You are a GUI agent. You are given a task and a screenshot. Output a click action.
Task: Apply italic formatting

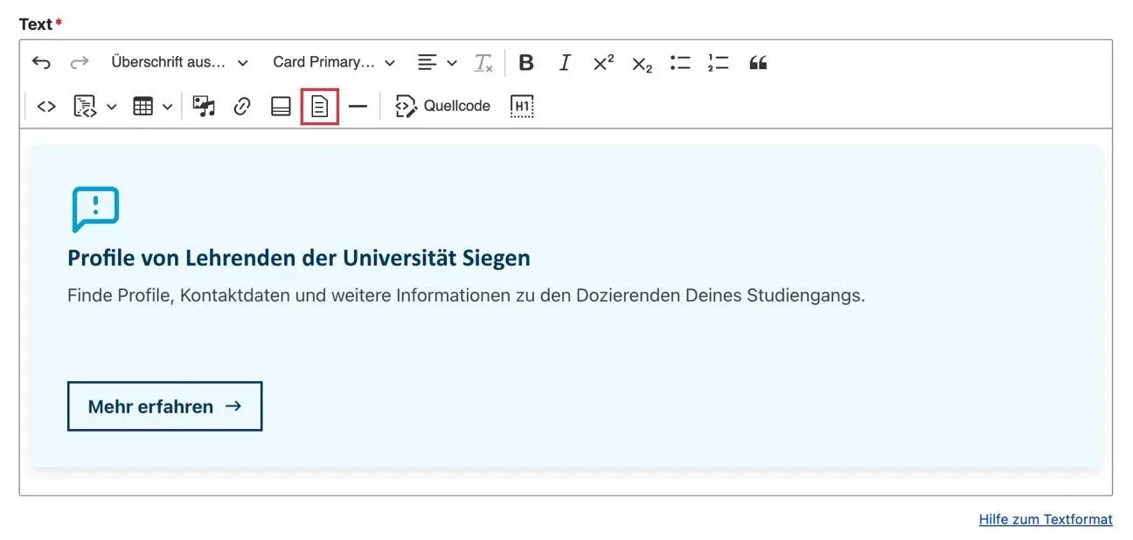[564, 62]
